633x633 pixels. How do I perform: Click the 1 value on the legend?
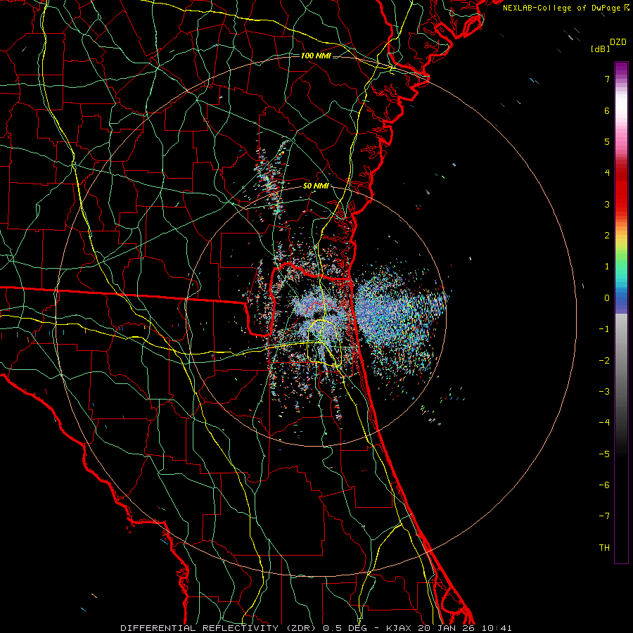click(x=607, y=267)
